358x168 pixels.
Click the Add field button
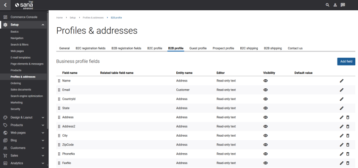click(346, 61)
